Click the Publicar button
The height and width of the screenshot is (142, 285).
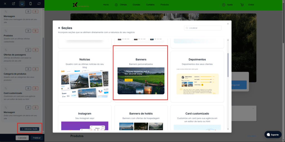pos(37,138)
